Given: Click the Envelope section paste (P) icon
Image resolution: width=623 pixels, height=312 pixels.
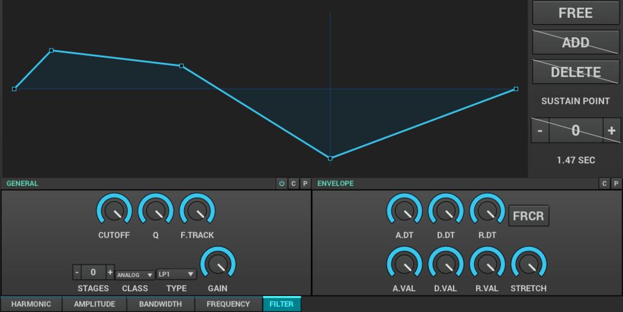Looking at the screenshot, I should coord(616,183).
